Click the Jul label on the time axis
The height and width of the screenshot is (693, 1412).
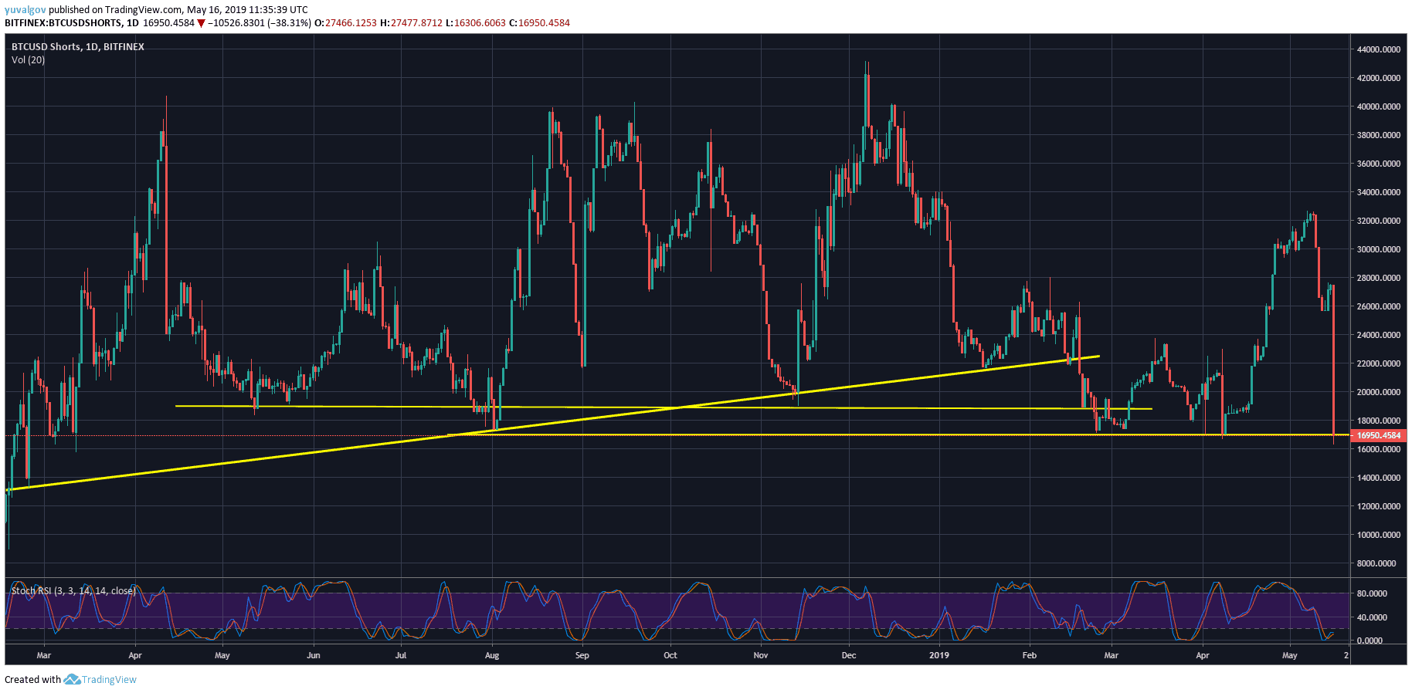pyautogui.click(x=401, y=655)
